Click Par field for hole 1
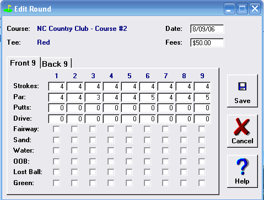 (57, 97)
